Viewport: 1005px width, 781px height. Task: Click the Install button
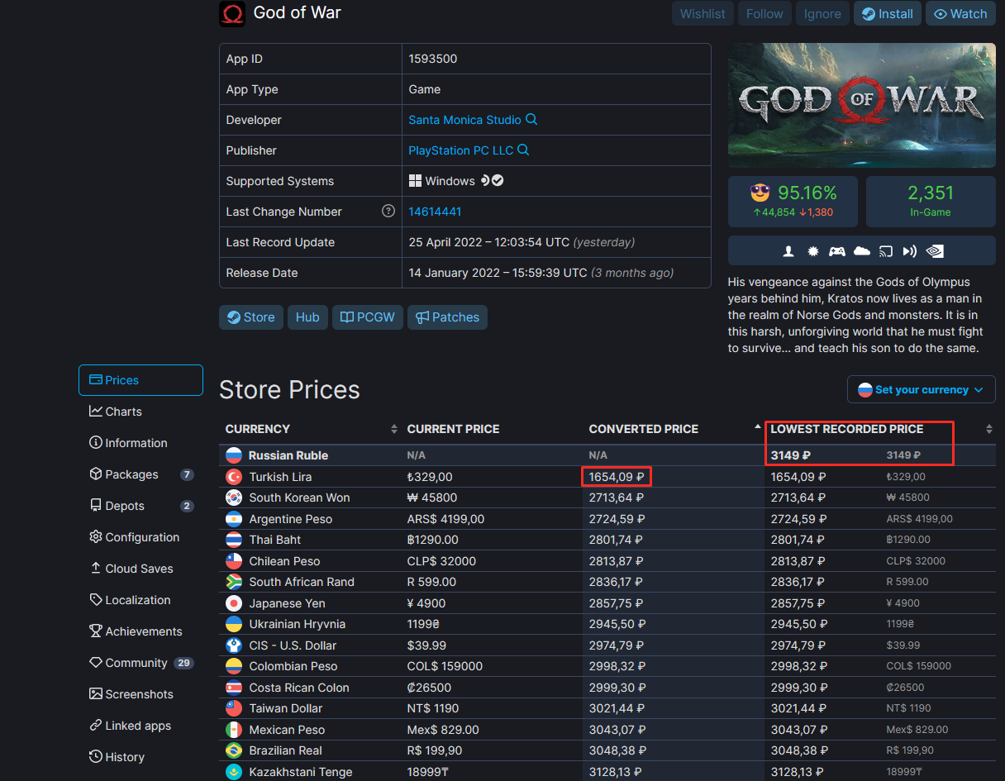tap(888, 14)
